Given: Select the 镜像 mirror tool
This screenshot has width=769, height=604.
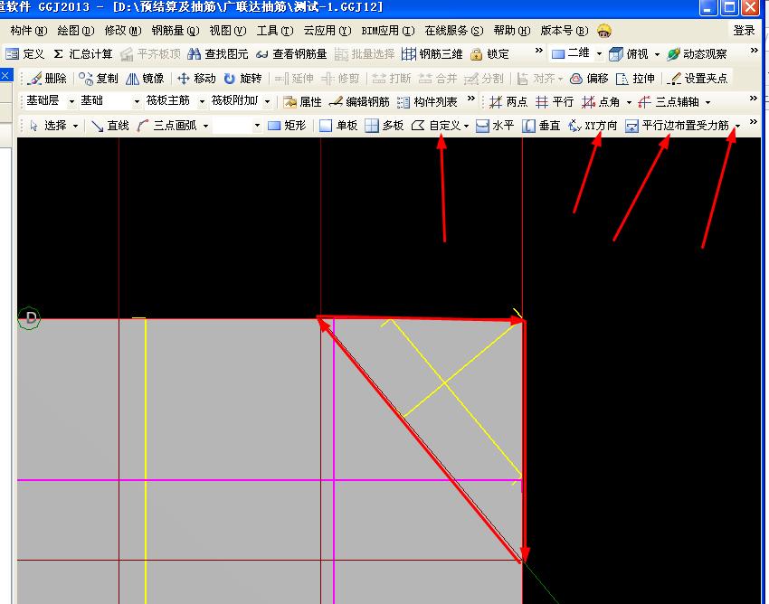Looking at the screenshot, I should pos(145,79).
